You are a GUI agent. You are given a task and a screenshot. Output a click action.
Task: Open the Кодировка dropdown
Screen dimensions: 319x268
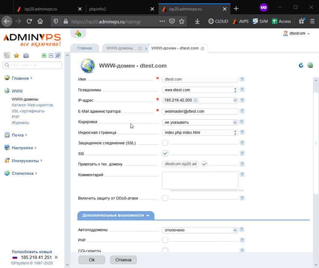tap(200, 122)
